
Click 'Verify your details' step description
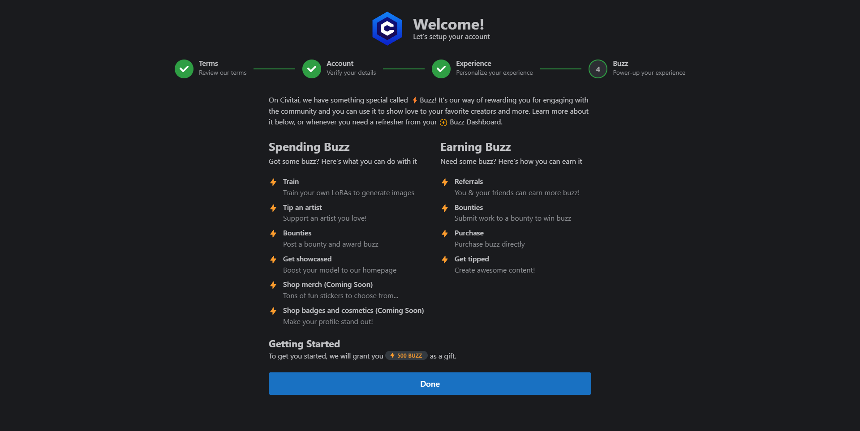coord(351,73)
